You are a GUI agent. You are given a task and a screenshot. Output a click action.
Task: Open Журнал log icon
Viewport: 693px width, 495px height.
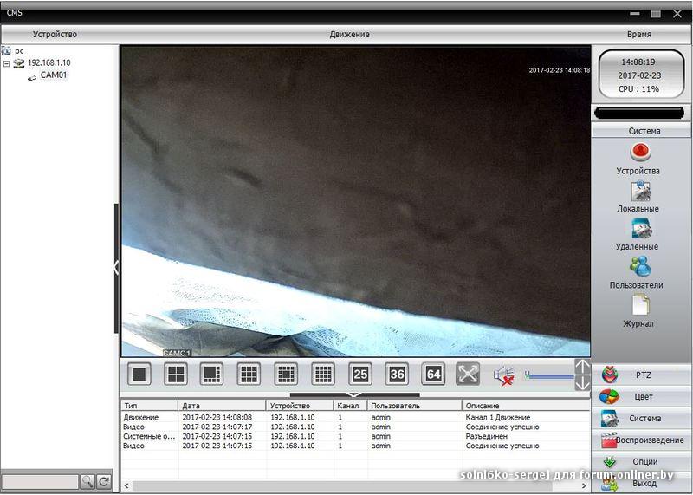[640, 305]
